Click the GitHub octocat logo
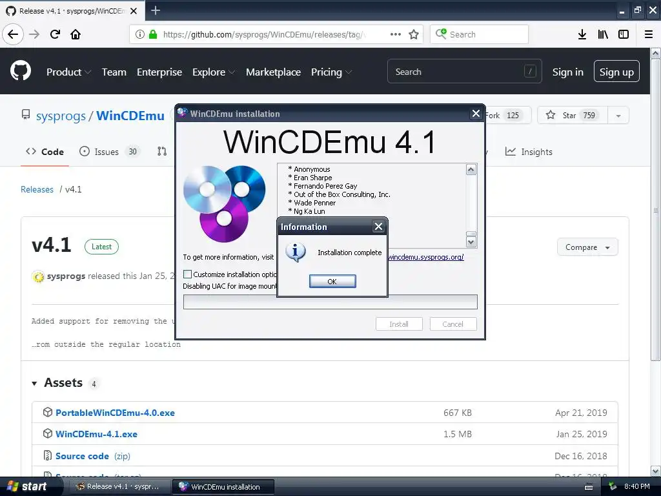This screenshot has width=661, height=496. coord(21,70)
